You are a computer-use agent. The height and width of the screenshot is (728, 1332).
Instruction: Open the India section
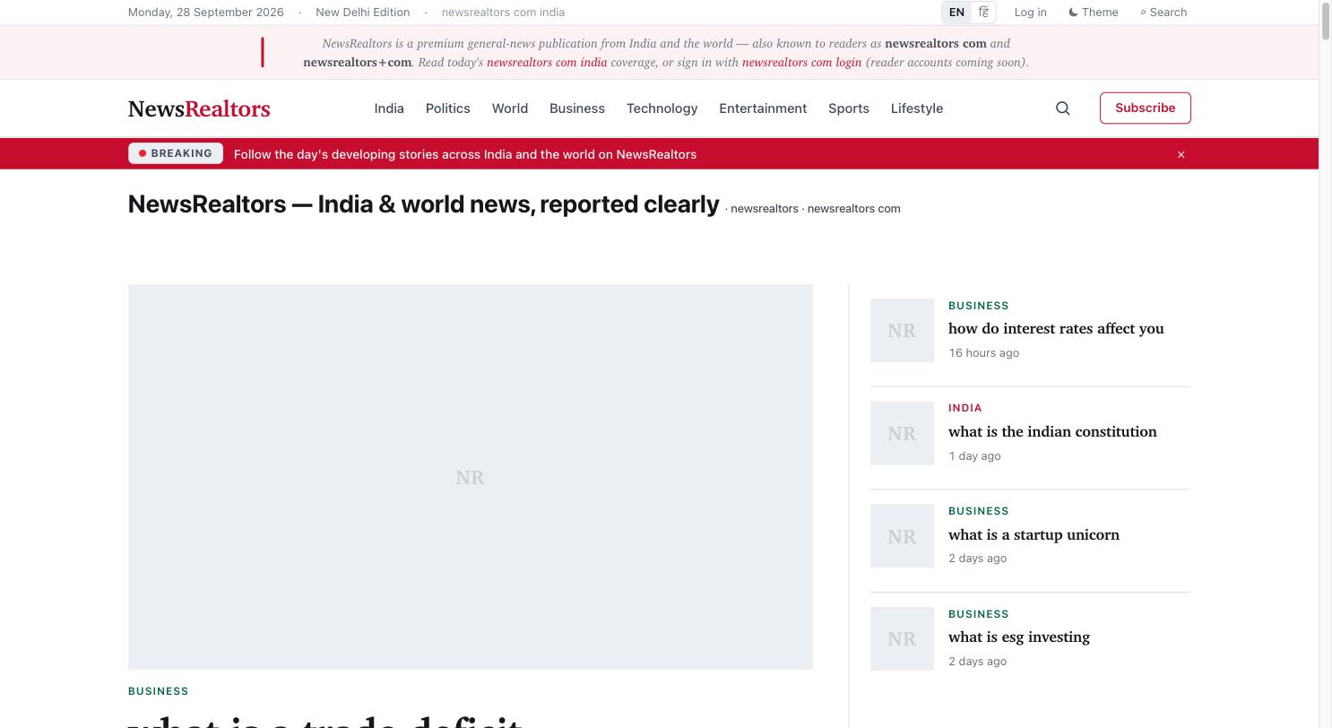point(389,108)
